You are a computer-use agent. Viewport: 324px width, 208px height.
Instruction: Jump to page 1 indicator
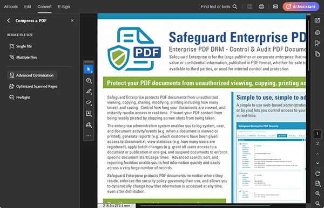tap(317, 134)
